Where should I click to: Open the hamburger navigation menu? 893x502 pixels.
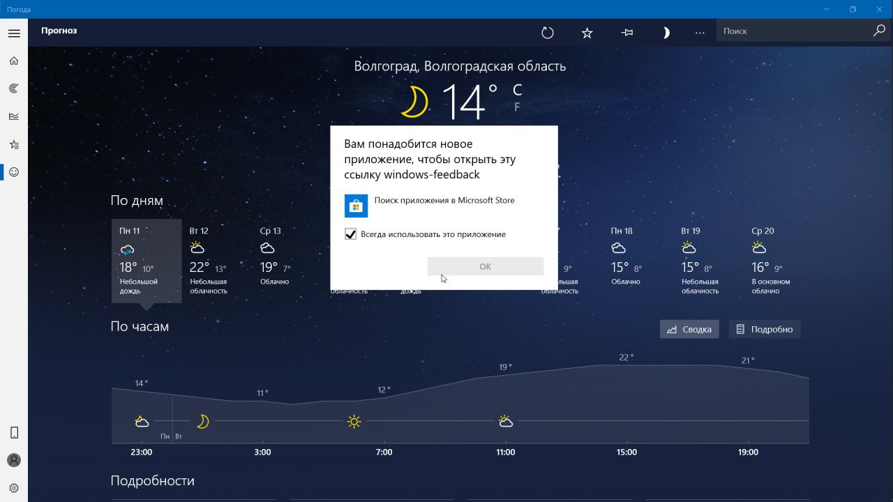pyautogui.click(x=14, y=33)
